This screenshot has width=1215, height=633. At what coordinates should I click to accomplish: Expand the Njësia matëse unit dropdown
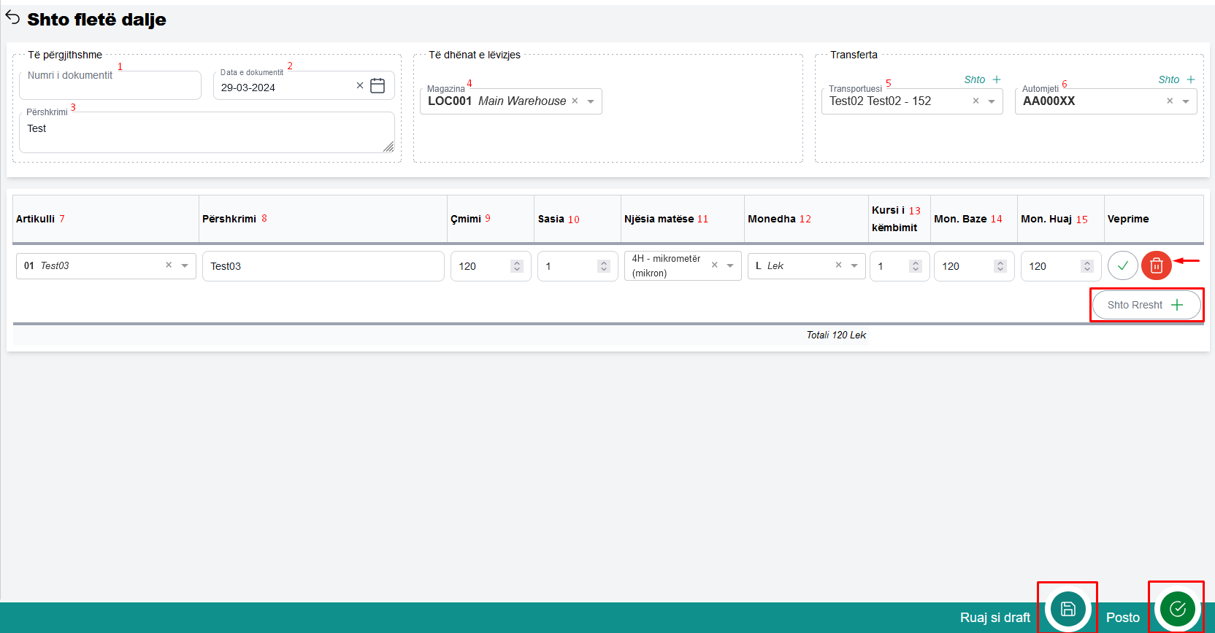[730, 265]
